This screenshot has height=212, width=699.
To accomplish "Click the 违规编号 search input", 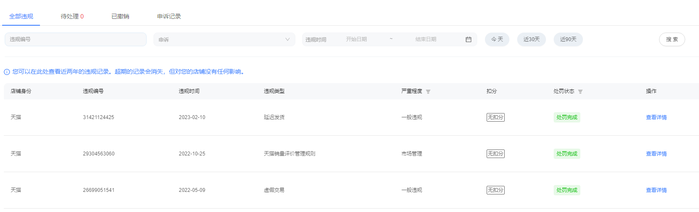I will [76, 39].
